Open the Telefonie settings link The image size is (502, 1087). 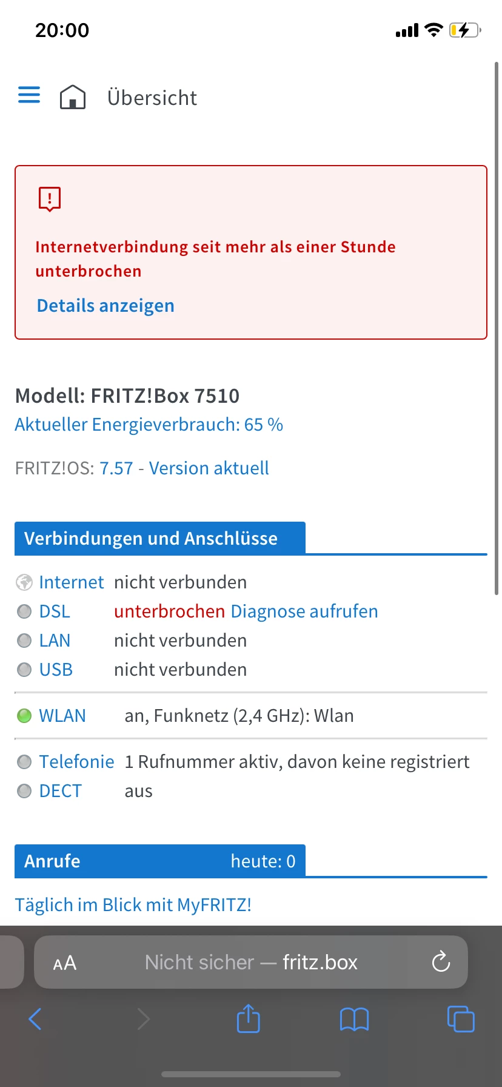76,762
